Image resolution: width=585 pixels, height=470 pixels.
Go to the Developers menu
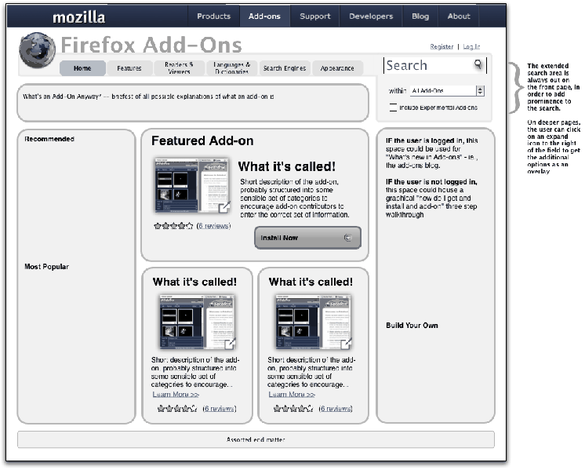[x=371, y=16]
